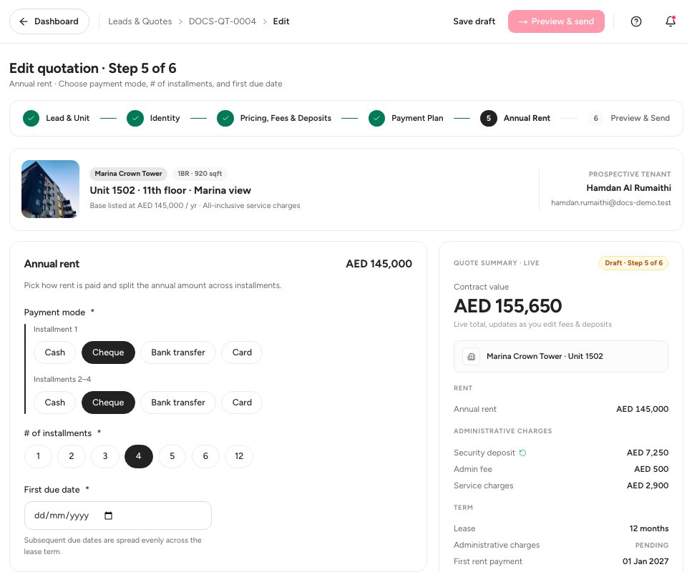Click summary Annual rent AED 145,000 row
The height and width of the screenshot is (572, 687).
(x=561, y=409)
